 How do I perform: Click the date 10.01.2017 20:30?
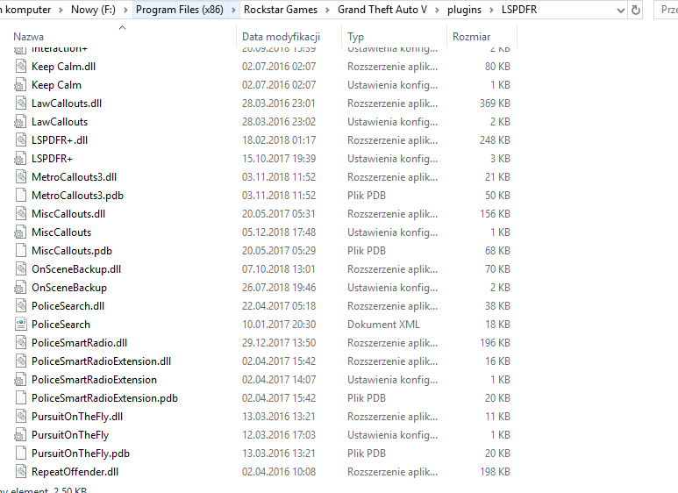pyautogui.click(x=279, y=325)
